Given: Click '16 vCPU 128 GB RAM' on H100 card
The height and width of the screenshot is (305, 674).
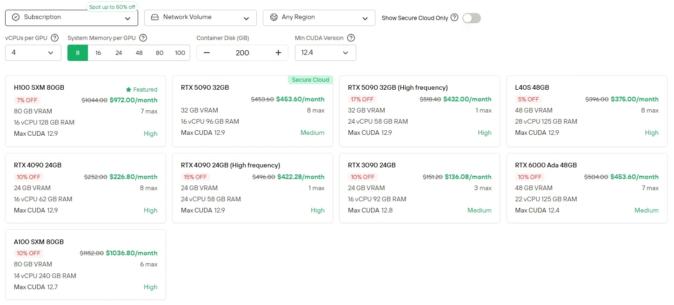Looking at the screenshot, I should [44, 122].
